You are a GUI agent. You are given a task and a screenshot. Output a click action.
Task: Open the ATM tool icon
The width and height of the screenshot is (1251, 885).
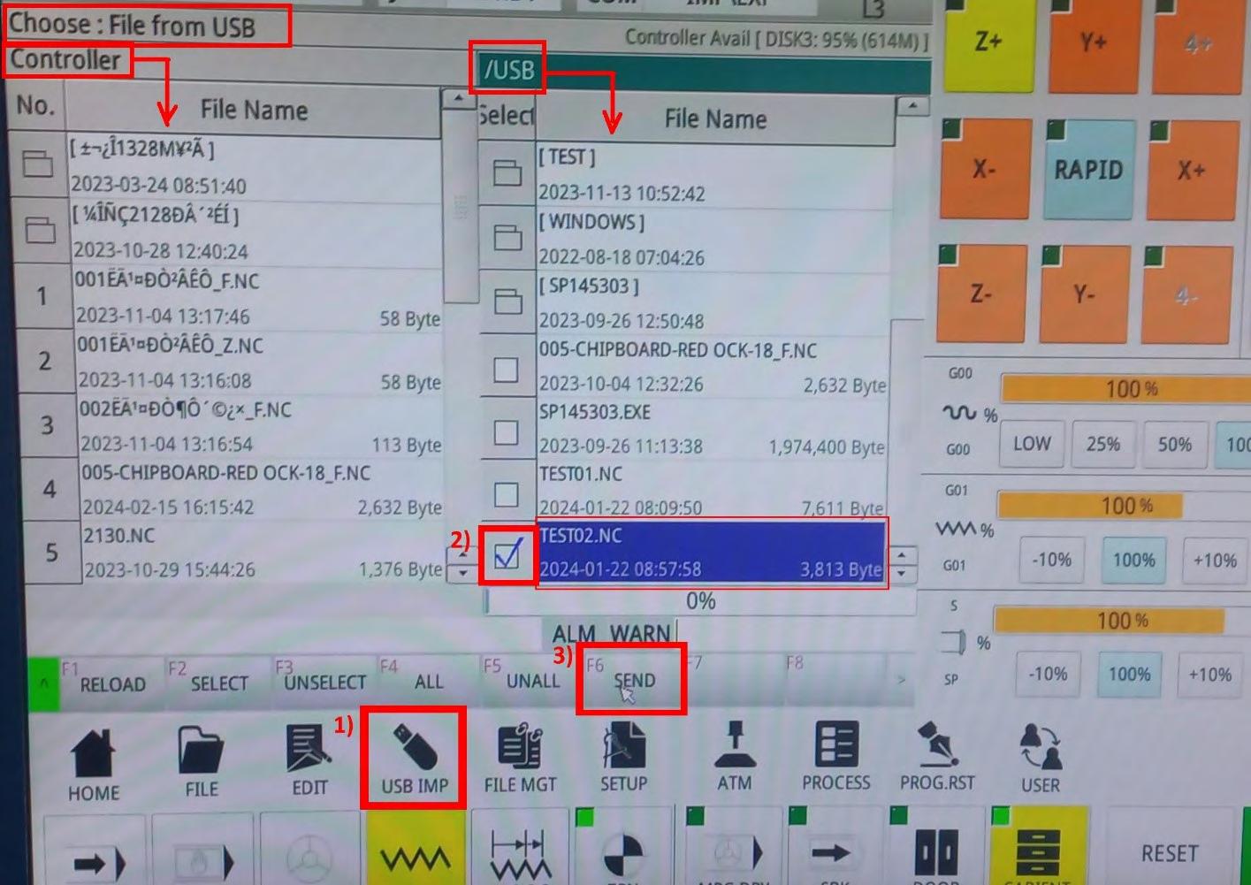[x=734, y=757]
